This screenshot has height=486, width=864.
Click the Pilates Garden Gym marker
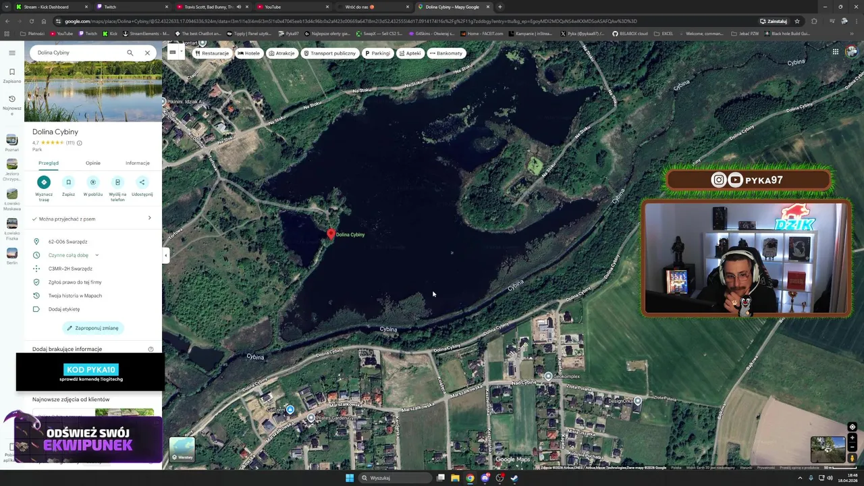tap(311, 418)
